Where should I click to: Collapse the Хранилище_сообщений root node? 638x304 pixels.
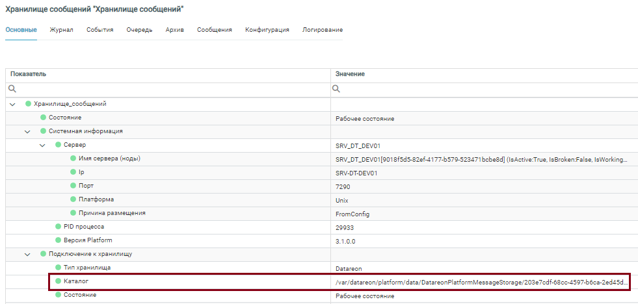click(12, 104)
